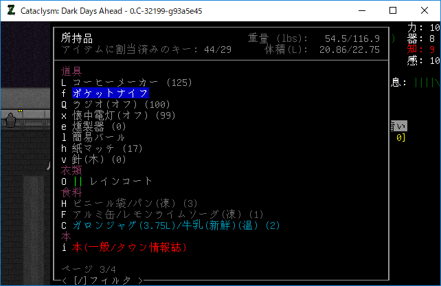Select アルミ缶/レモンライムソーダ(凍) item
441x286 pixels.
168,214
